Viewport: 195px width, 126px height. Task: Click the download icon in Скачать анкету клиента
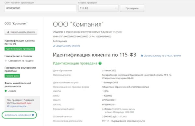8,32
